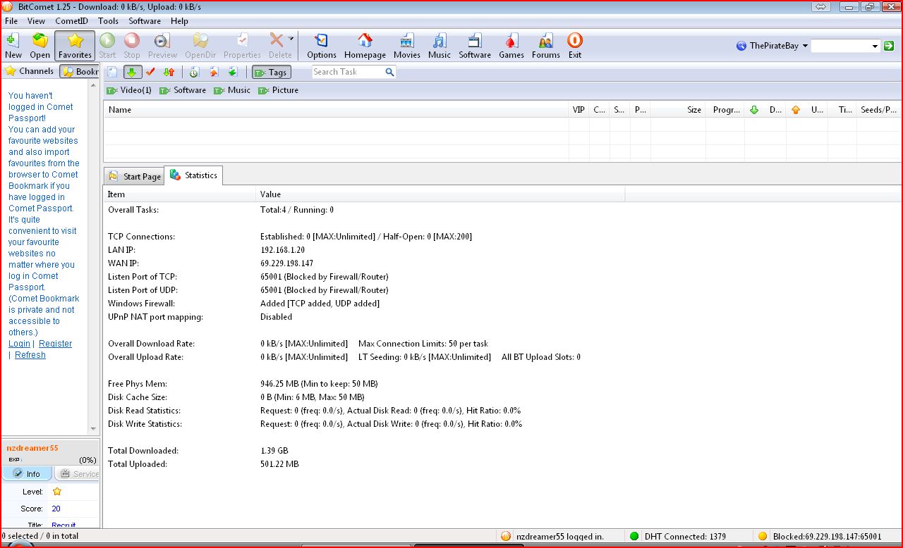Click the Refresh link in sidebar

(x=30, y=355)
